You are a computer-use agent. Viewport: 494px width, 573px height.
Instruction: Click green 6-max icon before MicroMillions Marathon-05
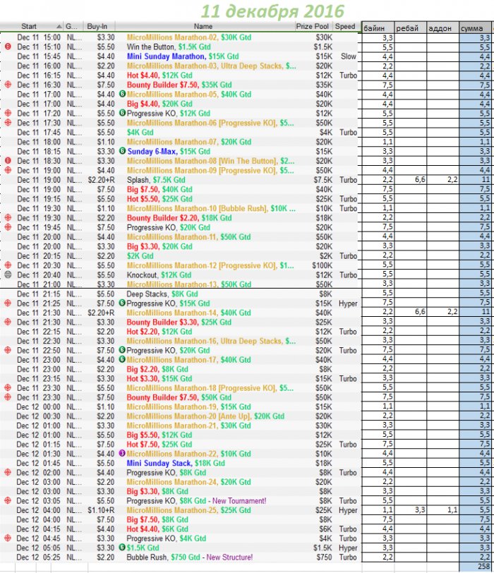[x=122, y=94]
